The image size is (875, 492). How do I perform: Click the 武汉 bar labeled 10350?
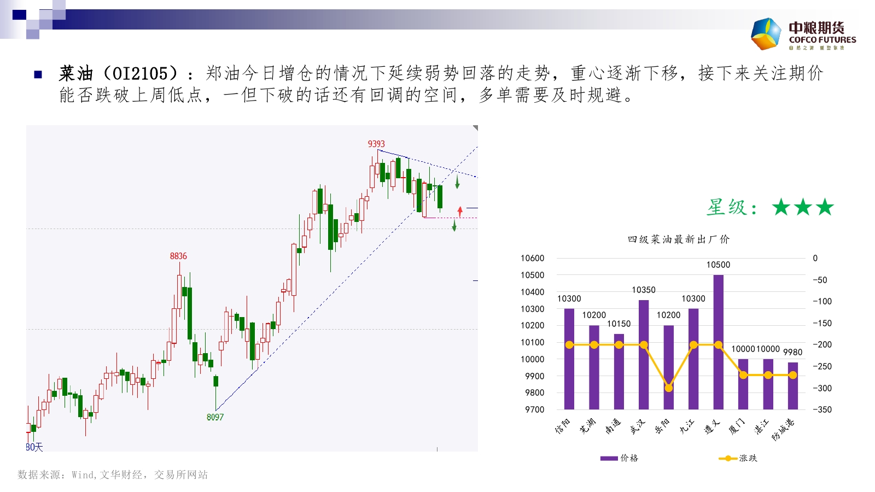(x=644, y=354)
